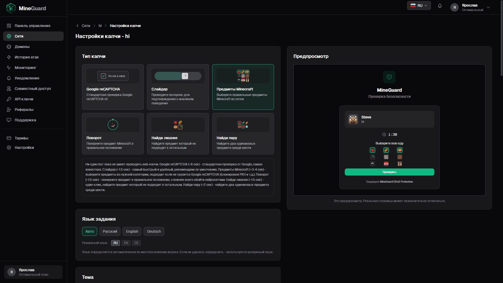This screenshot has width=503, height=283.
Task: Choose the Найди пару captcha type
Action: (x=243, y=134)
